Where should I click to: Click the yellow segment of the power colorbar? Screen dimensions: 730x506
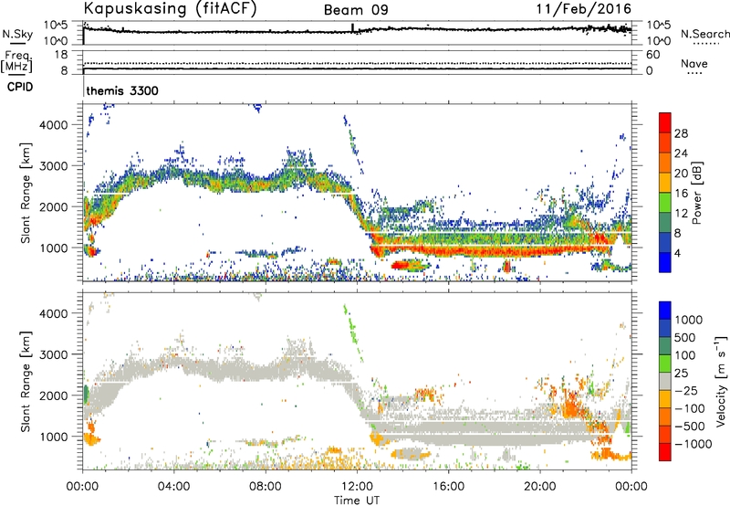[x=665, y=183]
